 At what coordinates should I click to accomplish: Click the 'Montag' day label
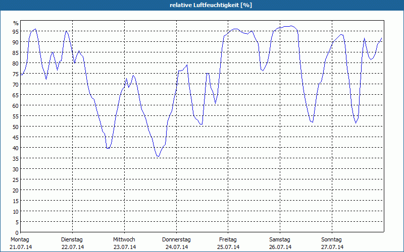(x=20, y=240)
